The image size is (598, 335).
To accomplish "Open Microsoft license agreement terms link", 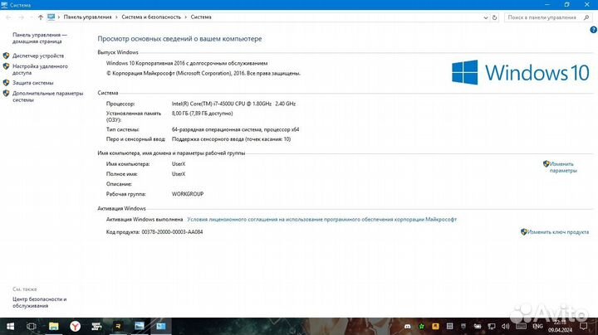I will click(x=322, y=219).
